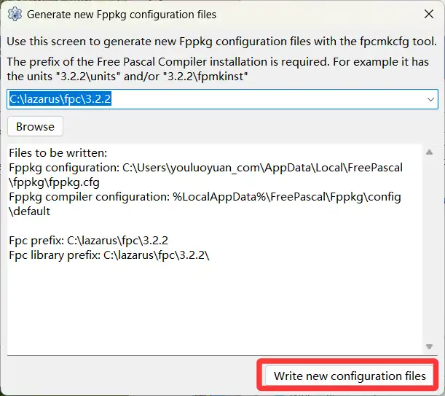
Task: Click the '\default' line in the memo
Action: point(30,211)
